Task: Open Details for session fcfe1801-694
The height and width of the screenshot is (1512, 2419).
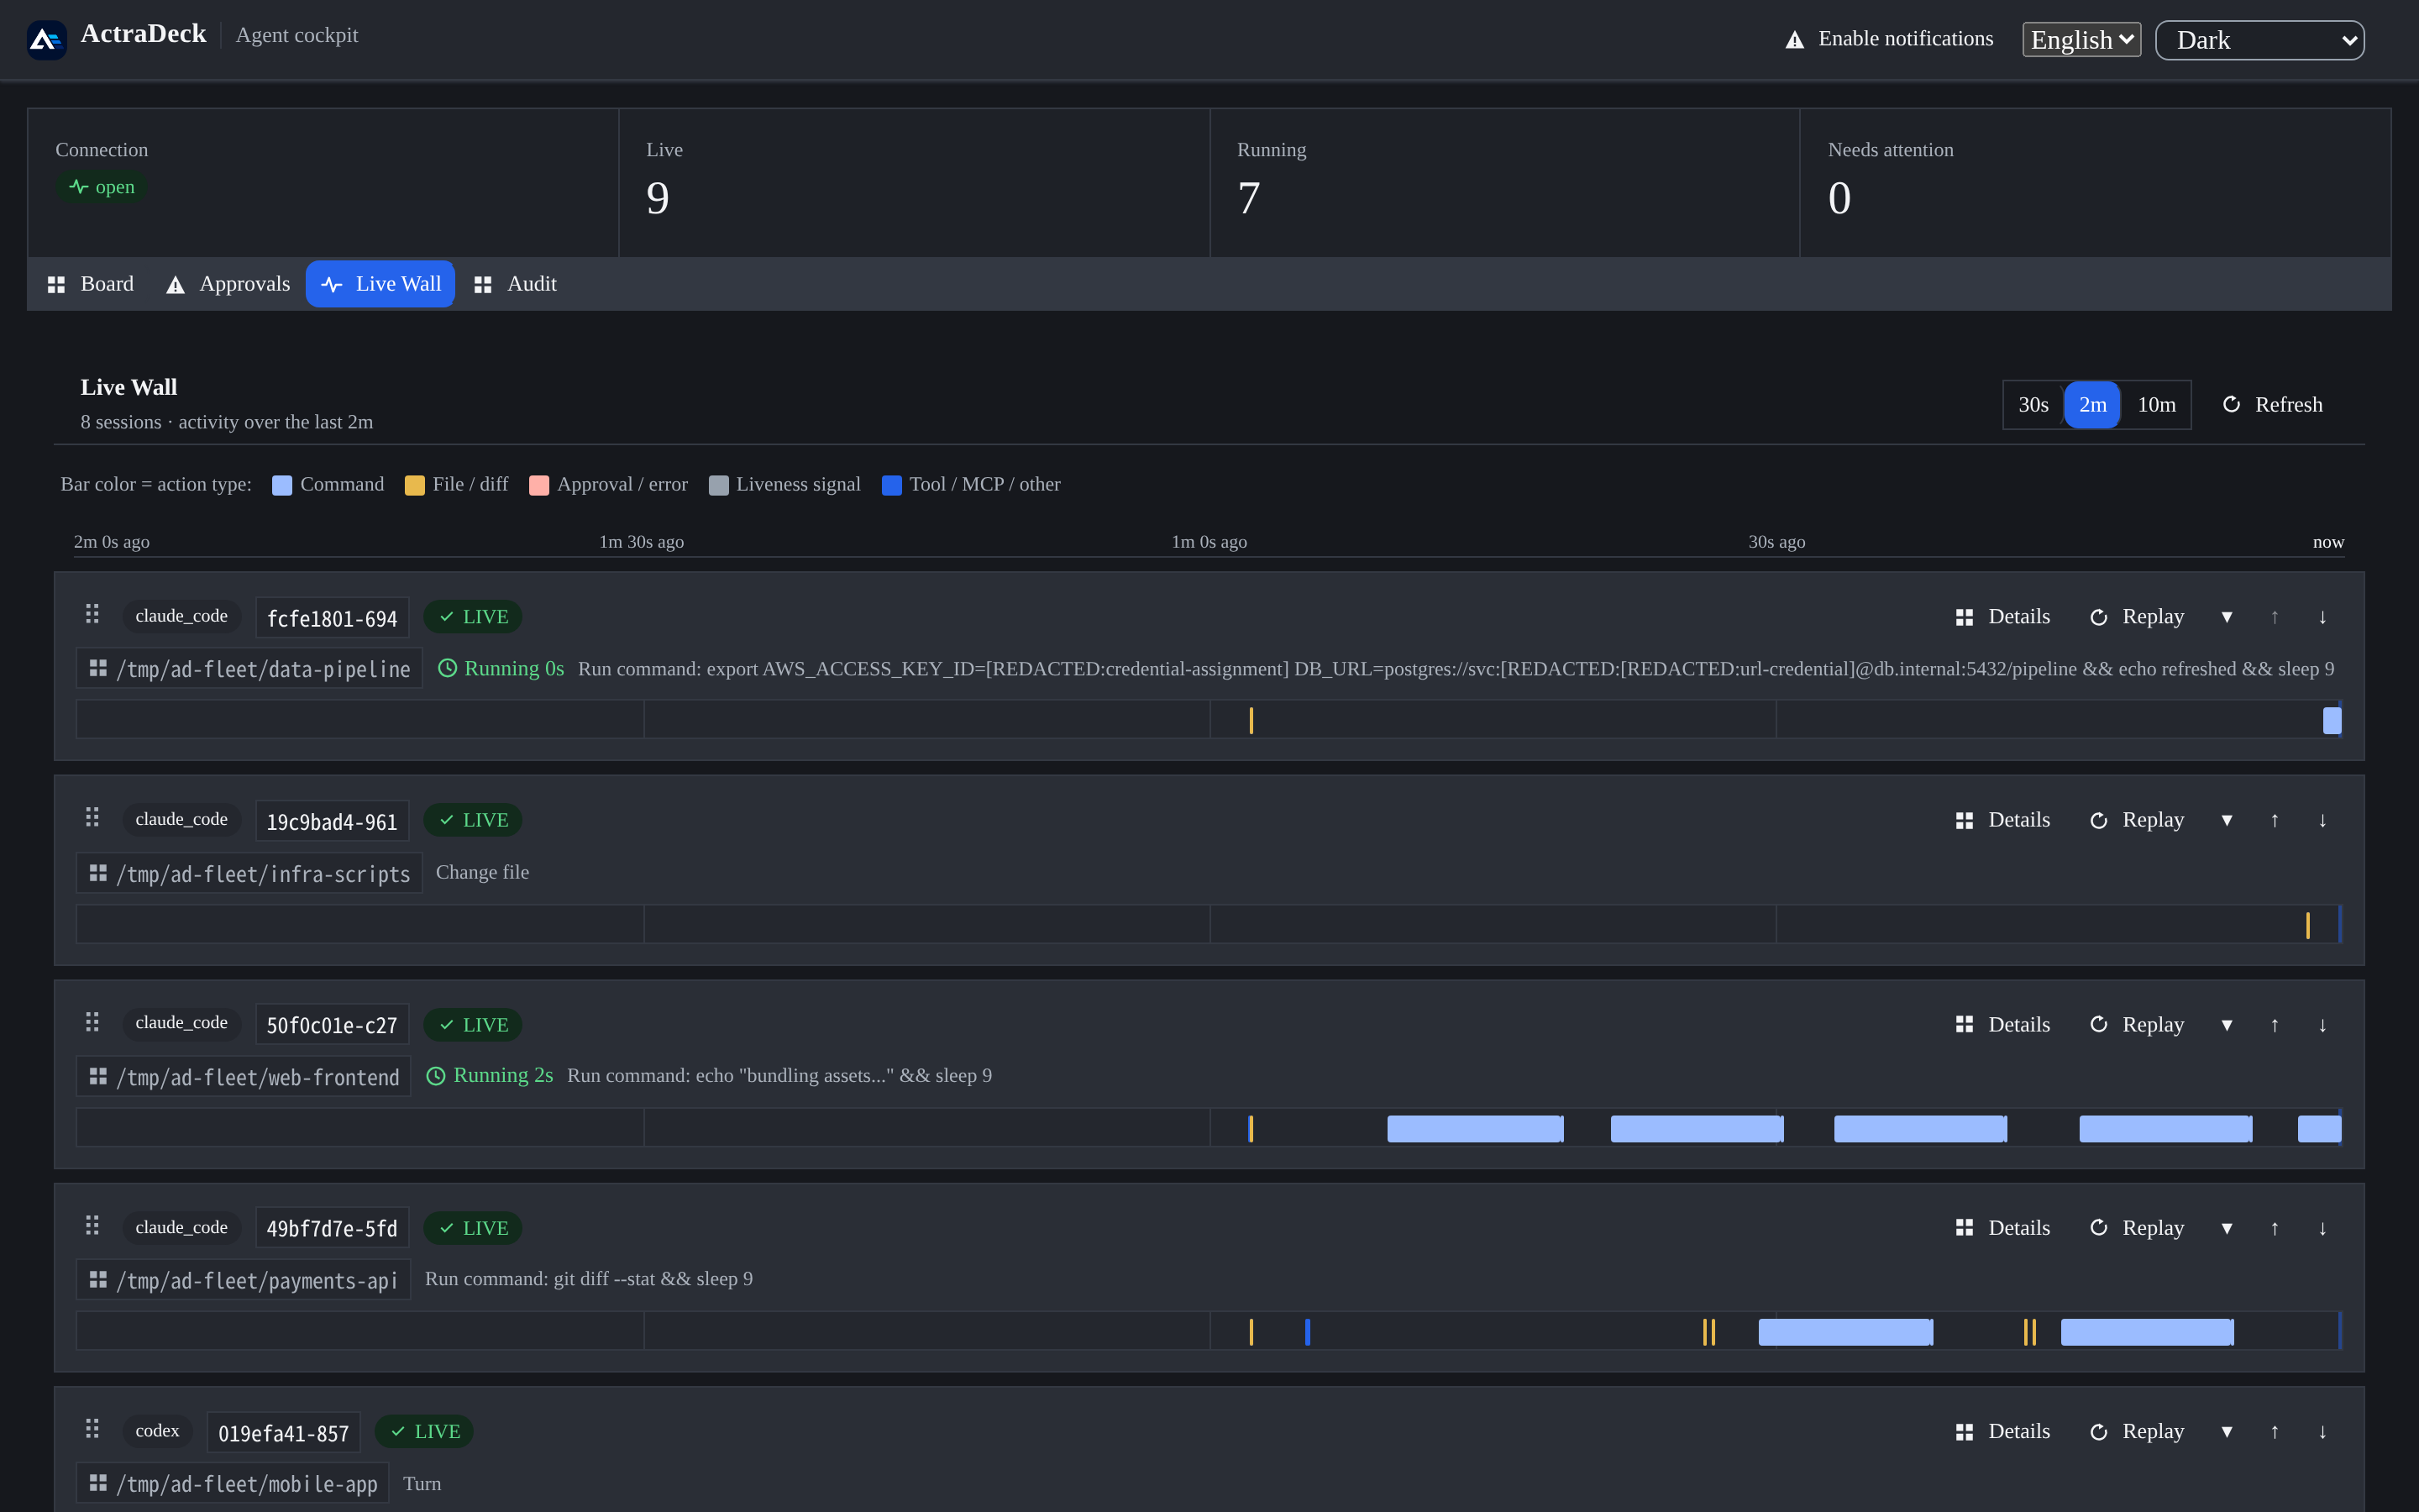Action: (x=2003, y=617)
